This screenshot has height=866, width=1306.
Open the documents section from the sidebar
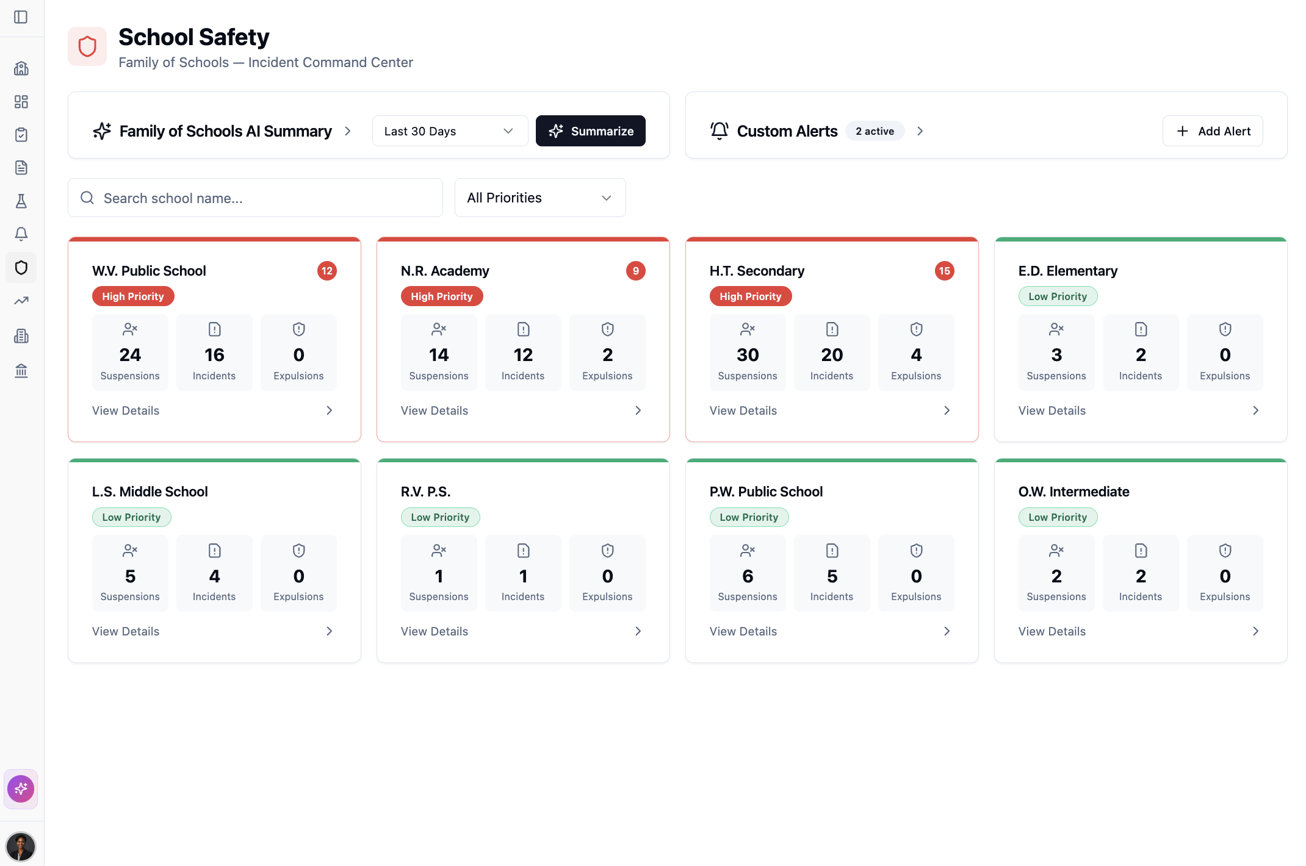point(21,167)
